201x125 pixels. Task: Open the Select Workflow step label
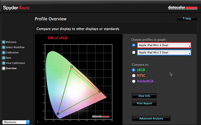(x=15, y=47)
